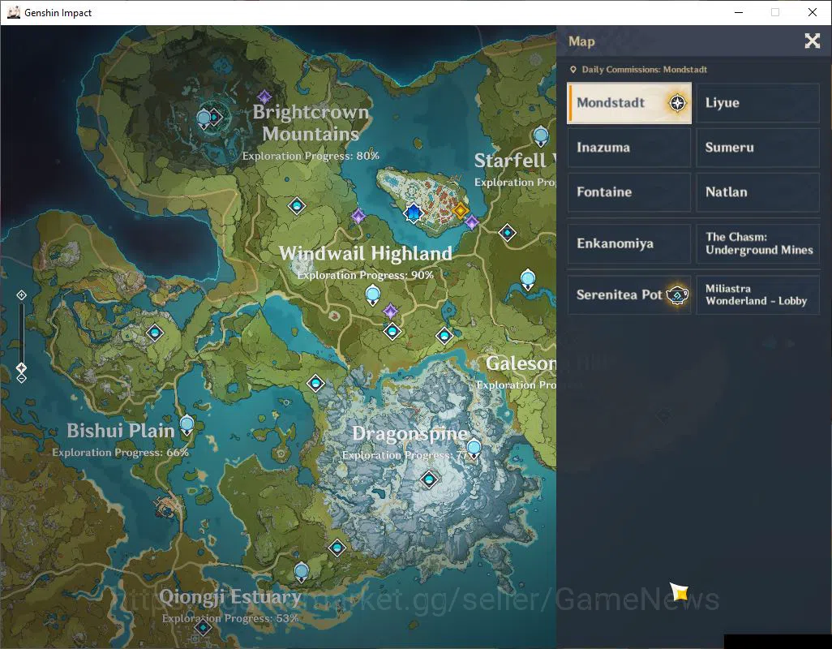The width and height of the screenshot is (832, 649).
Task: Click the Dragonspine region name
Action: [410, 433]
